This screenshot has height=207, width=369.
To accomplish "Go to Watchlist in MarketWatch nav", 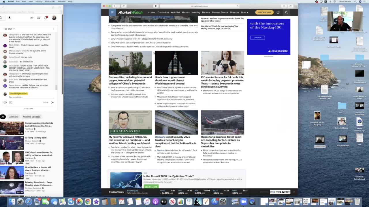I will point(175,12).
